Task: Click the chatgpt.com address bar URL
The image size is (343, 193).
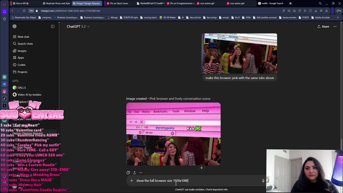Action: coord(70,11)
